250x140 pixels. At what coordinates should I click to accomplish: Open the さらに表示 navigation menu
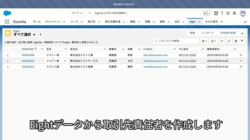(214, 22)
